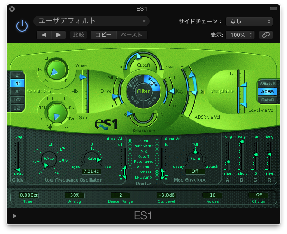
Task: Select the 18dB filter slope
Action: pyautogui.click(x=135, y=100)
